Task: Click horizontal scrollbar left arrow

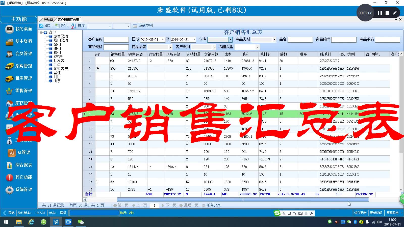Action: [85, 200]
